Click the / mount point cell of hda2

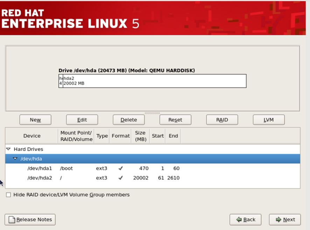coord(61,178)
